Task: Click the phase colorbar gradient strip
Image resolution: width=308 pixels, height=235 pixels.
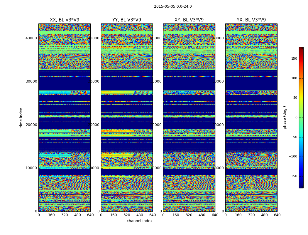Action: click(x=301, y=117)
